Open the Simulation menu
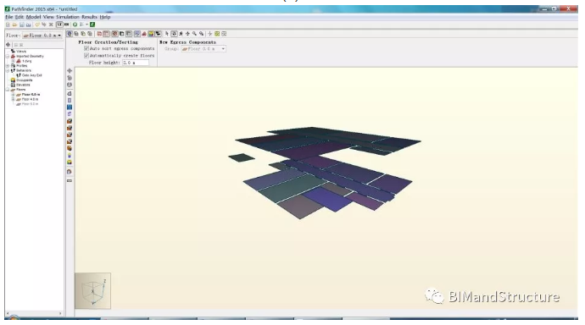585x325 pixels. coord(68,17)
